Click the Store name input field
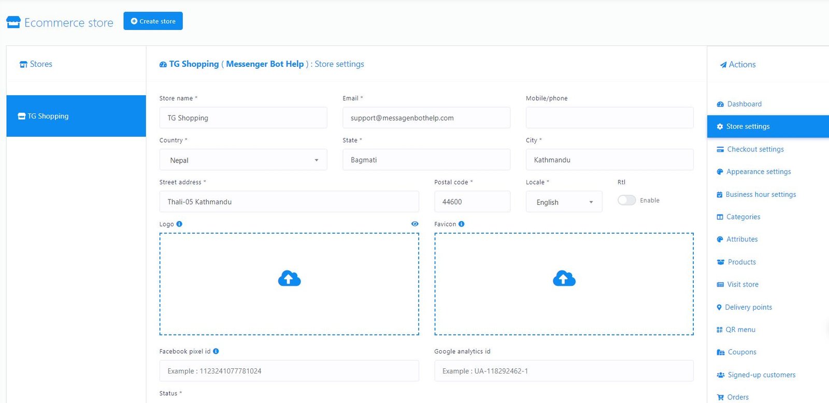The height and width of the screenshot is (403, 829). point(244,118)
